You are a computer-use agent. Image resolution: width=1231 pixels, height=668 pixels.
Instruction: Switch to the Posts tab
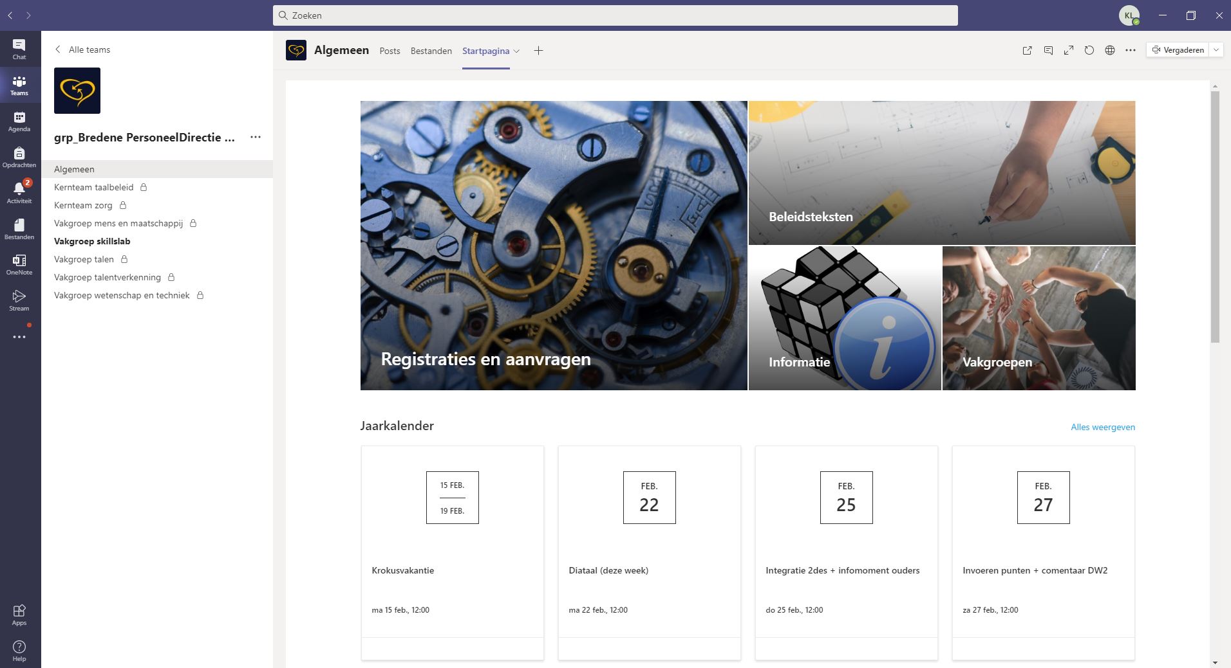pyautogui.click(x=390, y=51)
